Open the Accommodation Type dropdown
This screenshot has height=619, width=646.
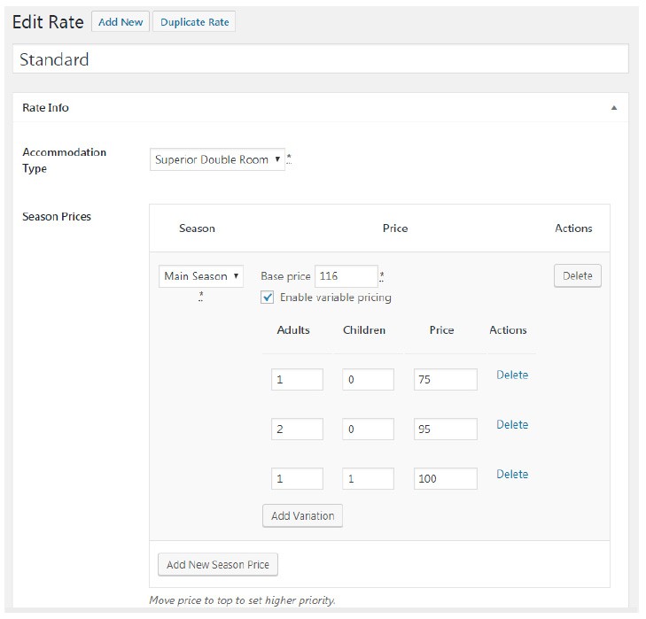pyautogui.click(x=217, y=159)
